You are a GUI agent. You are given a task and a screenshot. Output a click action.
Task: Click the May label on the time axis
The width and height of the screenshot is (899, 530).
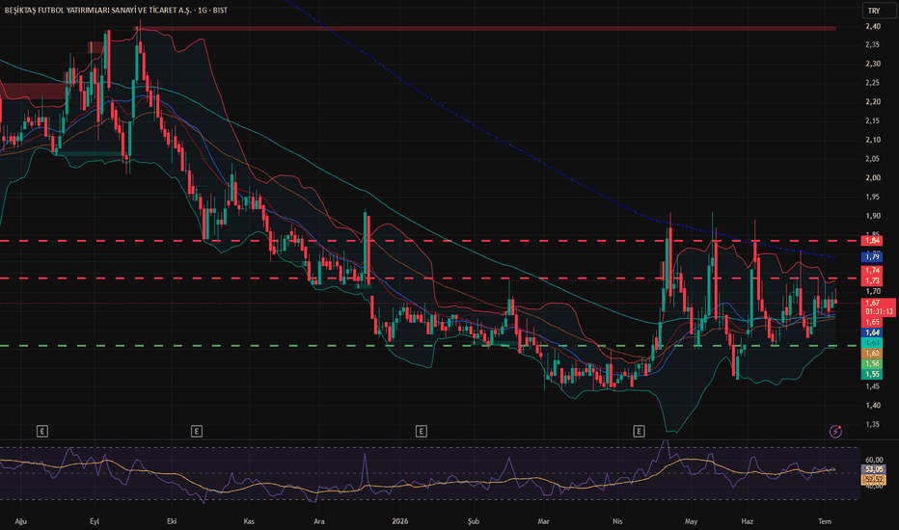691,521
